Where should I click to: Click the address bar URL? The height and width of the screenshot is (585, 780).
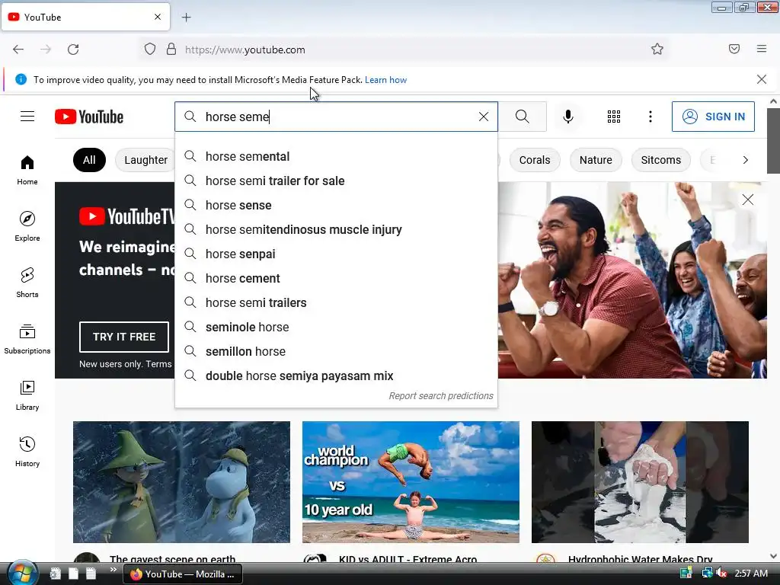pos(245,50)
